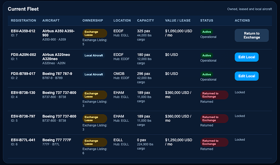Click the Active status badge for FDX-B789-017
The image size is (280, 165).
207,74
